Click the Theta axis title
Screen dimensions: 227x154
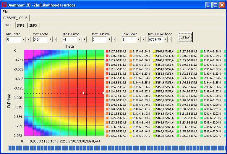[69, 46]
